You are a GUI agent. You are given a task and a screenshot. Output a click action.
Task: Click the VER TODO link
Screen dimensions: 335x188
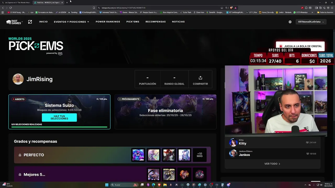tap(272, 164)
